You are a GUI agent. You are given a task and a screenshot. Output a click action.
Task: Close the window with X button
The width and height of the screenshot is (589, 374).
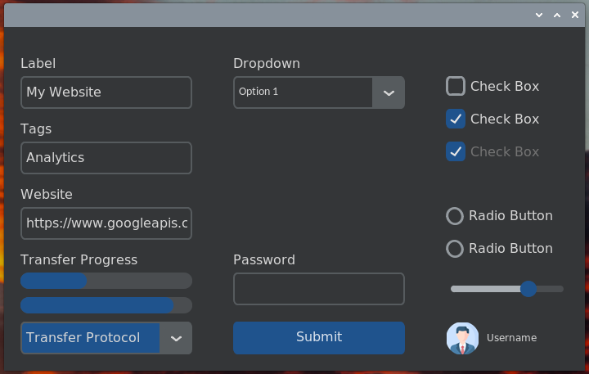click(x=575, y=15)
